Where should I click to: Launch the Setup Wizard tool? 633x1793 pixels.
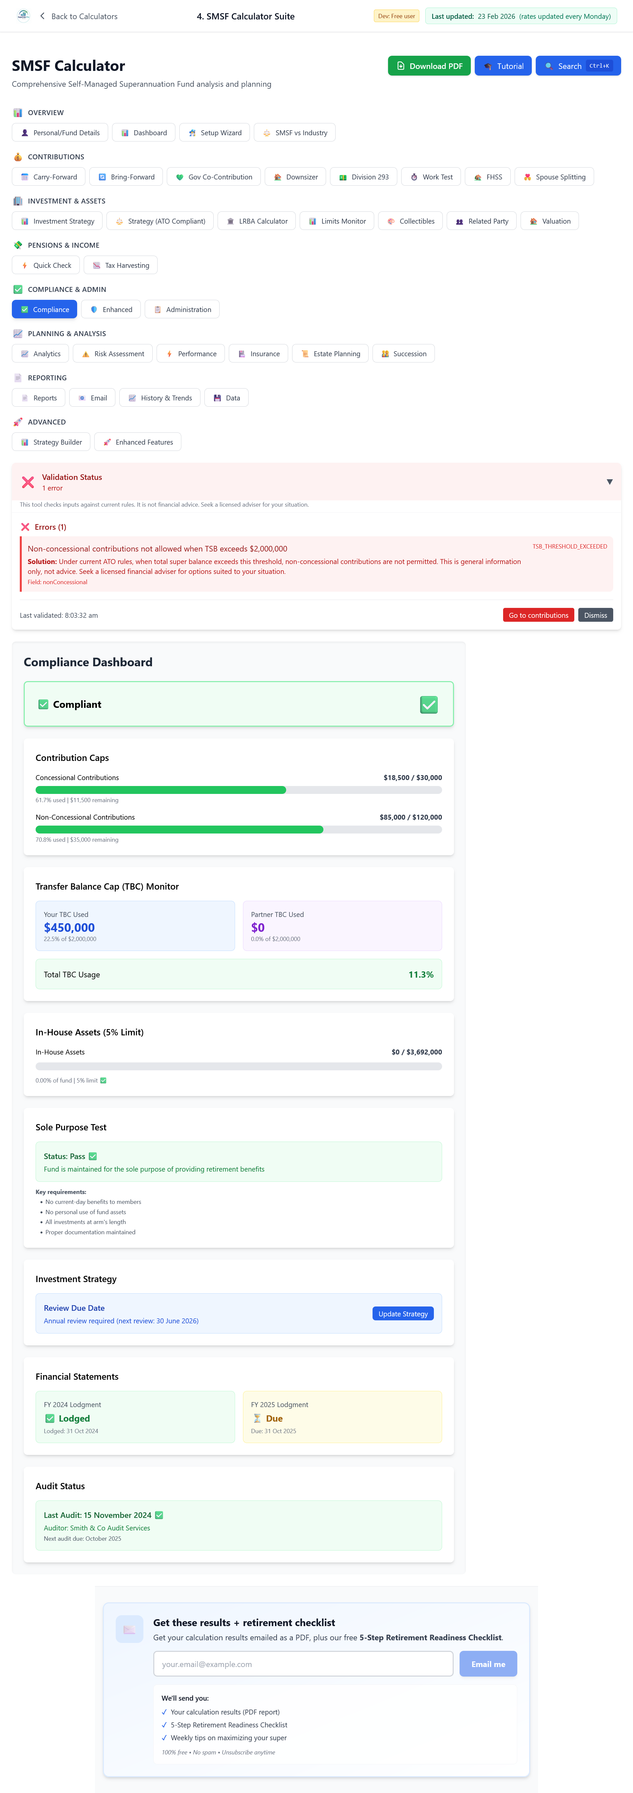point(214,132)
